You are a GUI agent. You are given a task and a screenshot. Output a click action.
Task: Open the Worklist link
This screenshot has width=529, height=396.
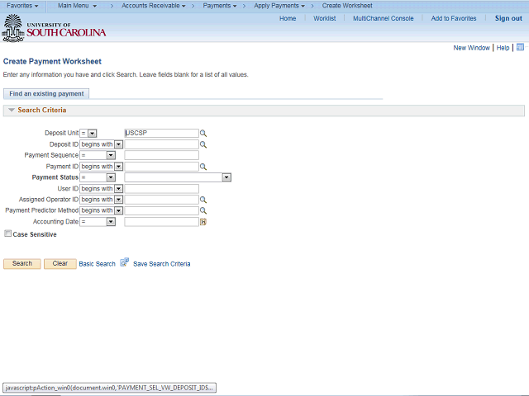325,18
